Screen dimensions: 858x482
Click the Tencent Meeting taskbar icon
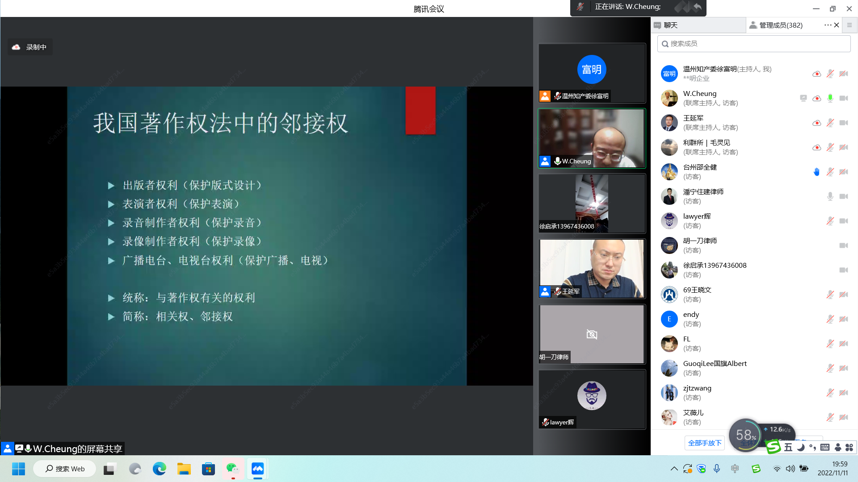[x=258, y=469]
